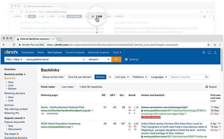
Task: Go to Site Explorer
Action: (x=55, y=52)
